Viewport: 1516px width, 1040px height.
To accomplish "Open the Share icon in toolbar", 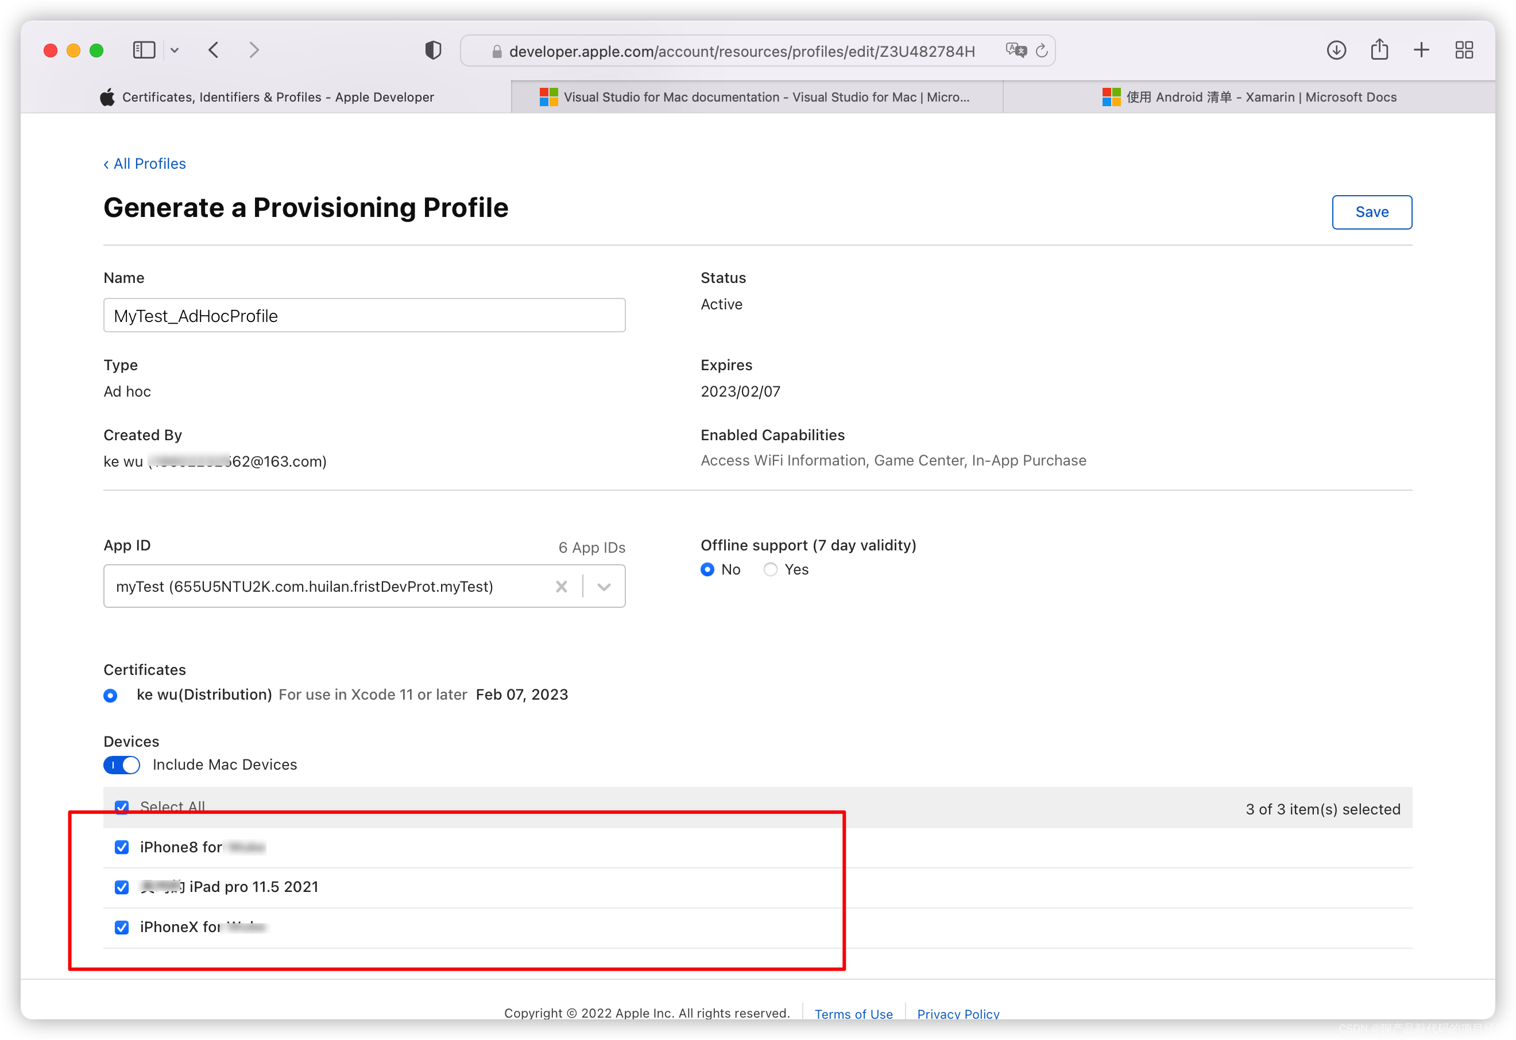I will pyautogui.click(x=1379, y=49).
